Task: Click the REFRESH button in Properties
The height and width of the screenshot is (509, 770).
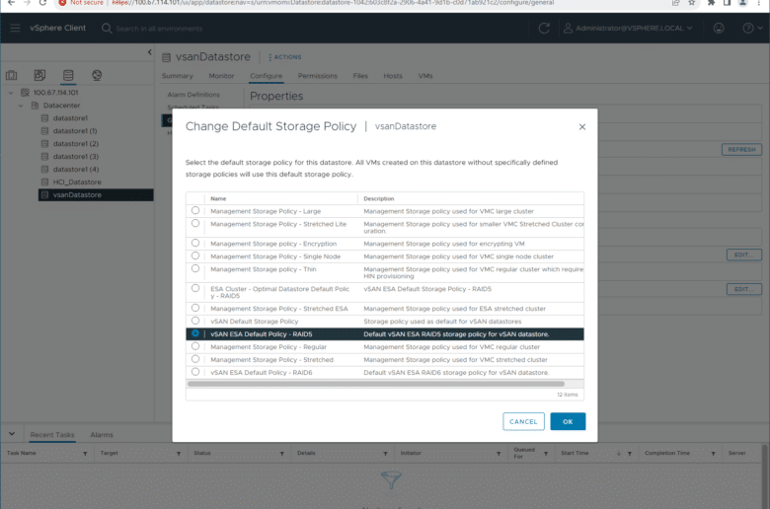Action: pos(741,149)
